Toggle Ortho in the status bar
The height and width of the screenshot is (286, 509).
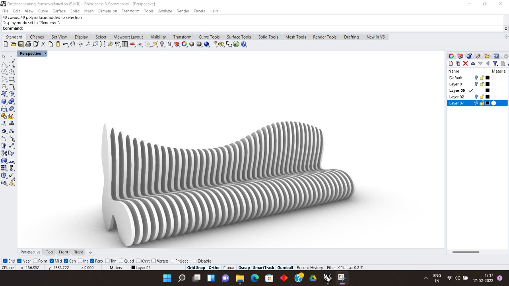[214, 268]
